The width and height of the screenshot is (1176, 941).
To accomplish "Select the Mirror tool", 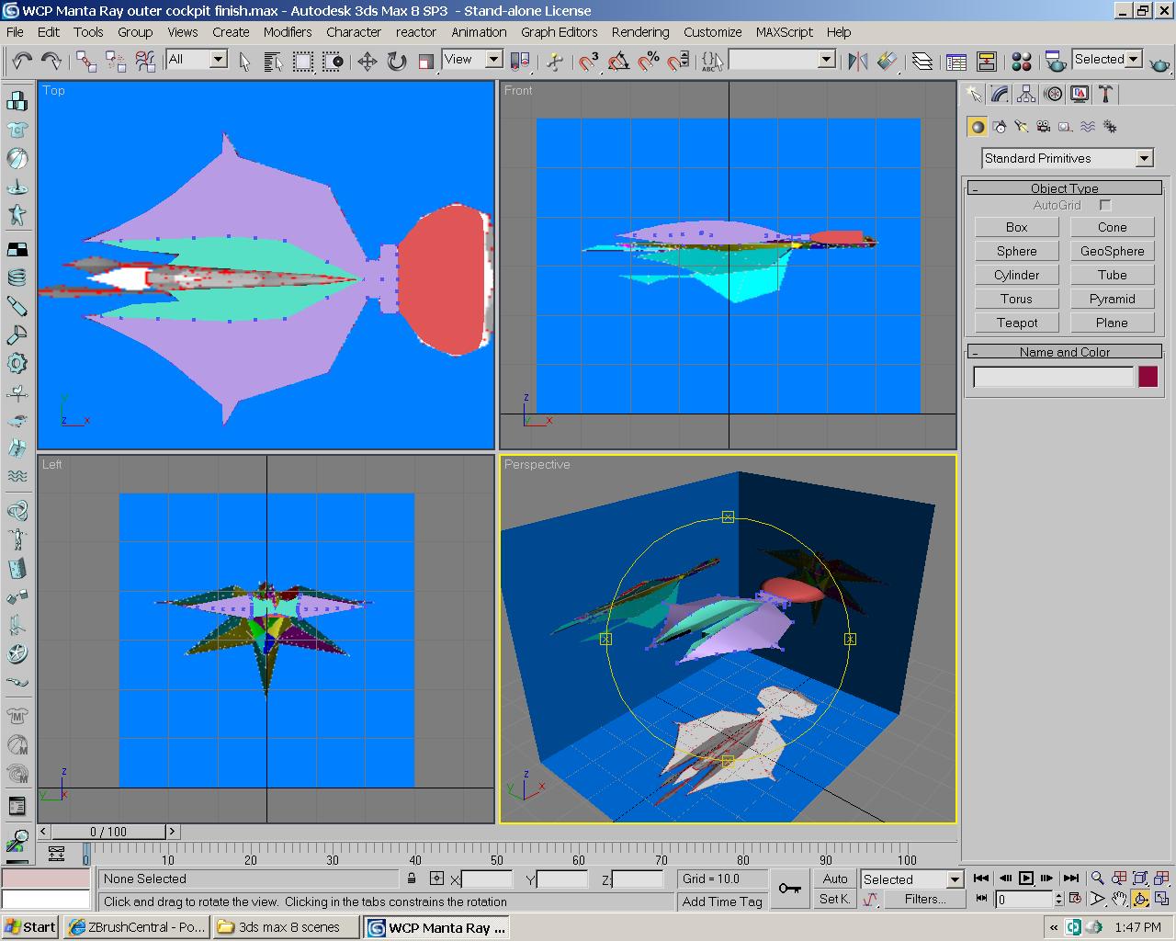I will [x=858, y=60].
